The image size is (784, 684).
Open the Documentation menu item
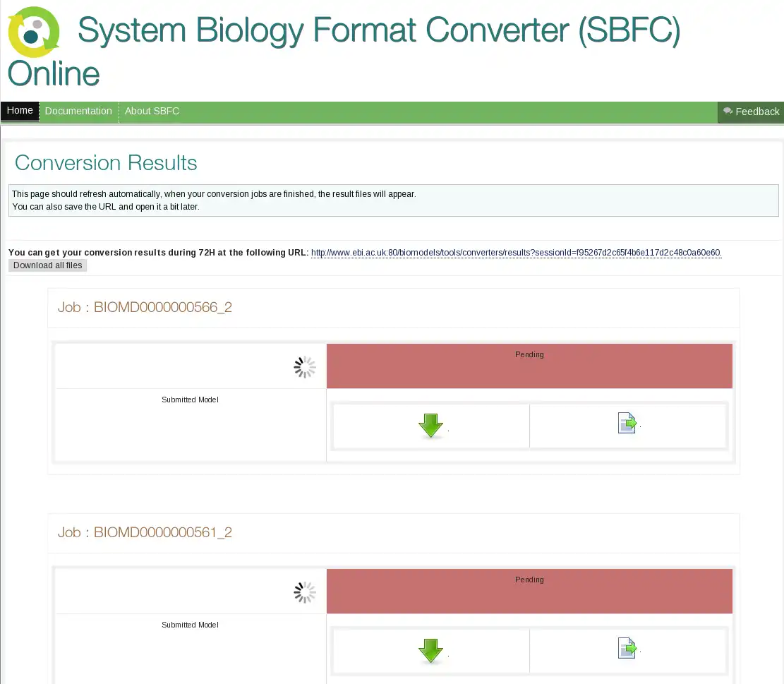(x=78, y=111)
